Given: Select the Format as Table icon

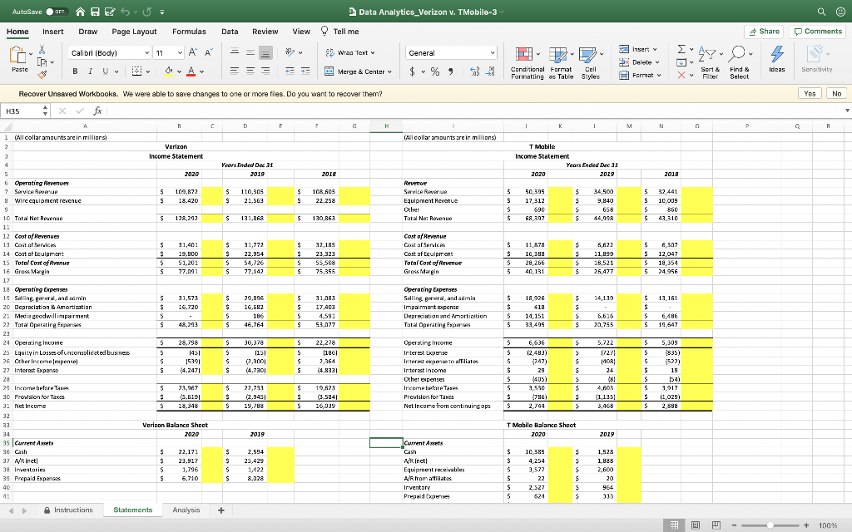Looking at the screenshot, I should pos(561,63).
